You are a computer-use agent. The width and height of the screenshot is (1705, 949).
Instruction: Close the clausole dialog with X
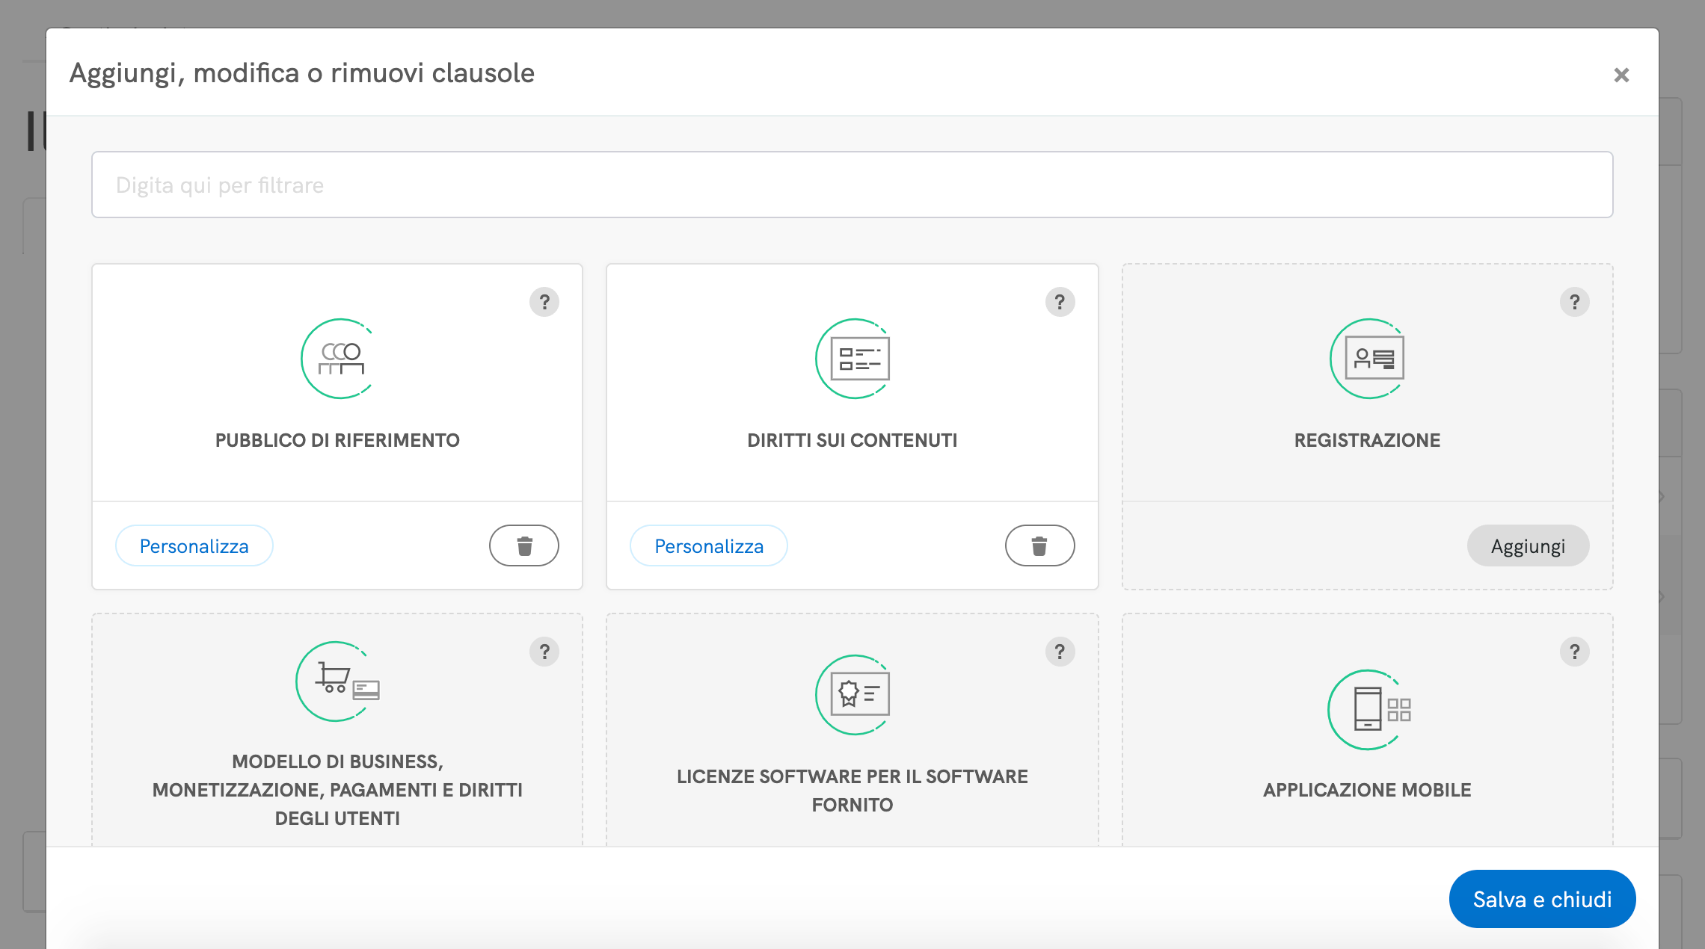pyautogui.click(x=1621, y=75)
